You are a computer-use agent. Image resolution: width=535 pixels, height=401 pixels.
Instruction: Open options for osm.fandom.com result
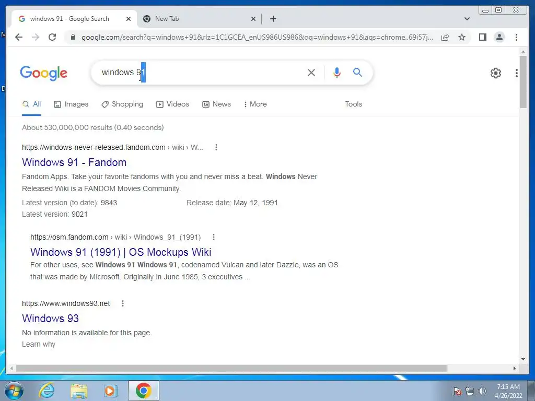click(x=213, y=237)
